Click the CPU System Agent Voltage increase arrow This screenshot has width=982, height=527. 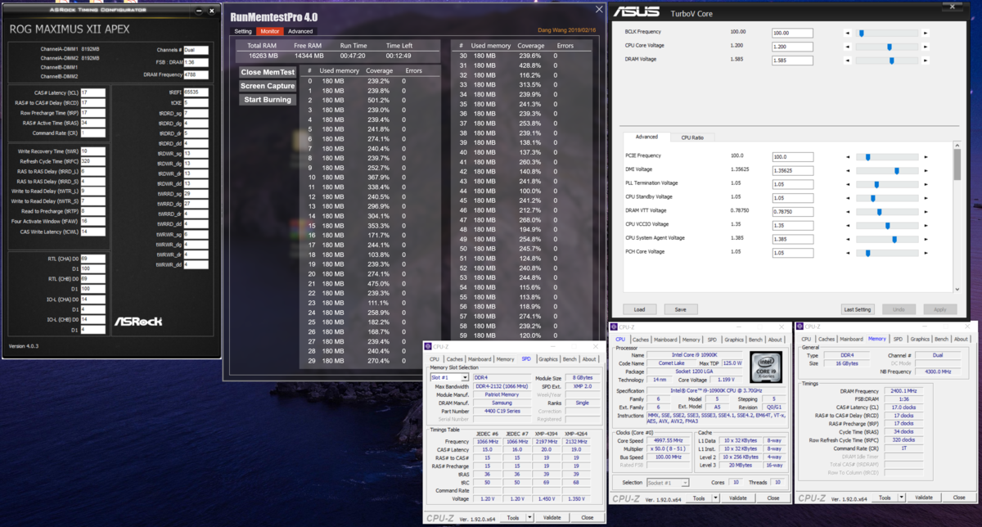[926, 239]
